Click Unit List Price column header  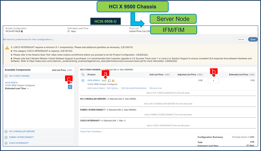coord(160,75)
